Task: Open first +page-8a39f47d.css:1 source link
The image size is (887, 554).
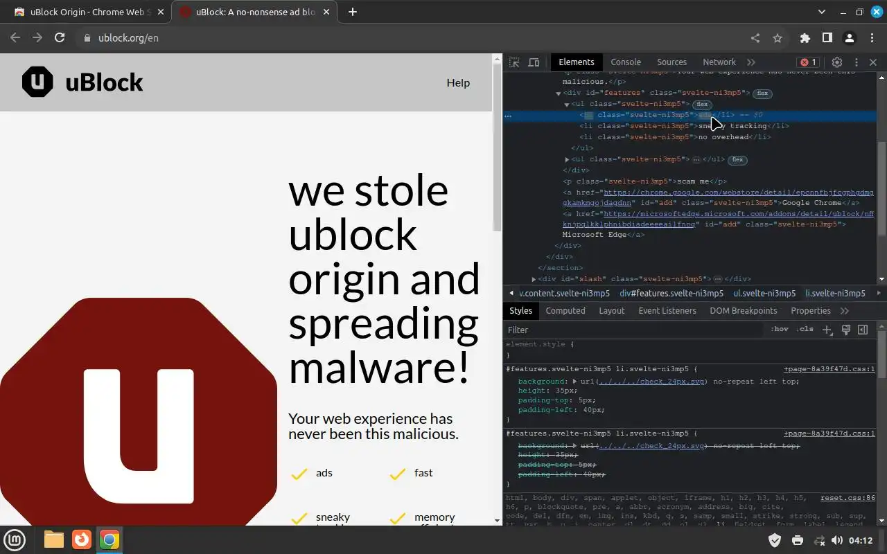Action: (x=829, y=369)
